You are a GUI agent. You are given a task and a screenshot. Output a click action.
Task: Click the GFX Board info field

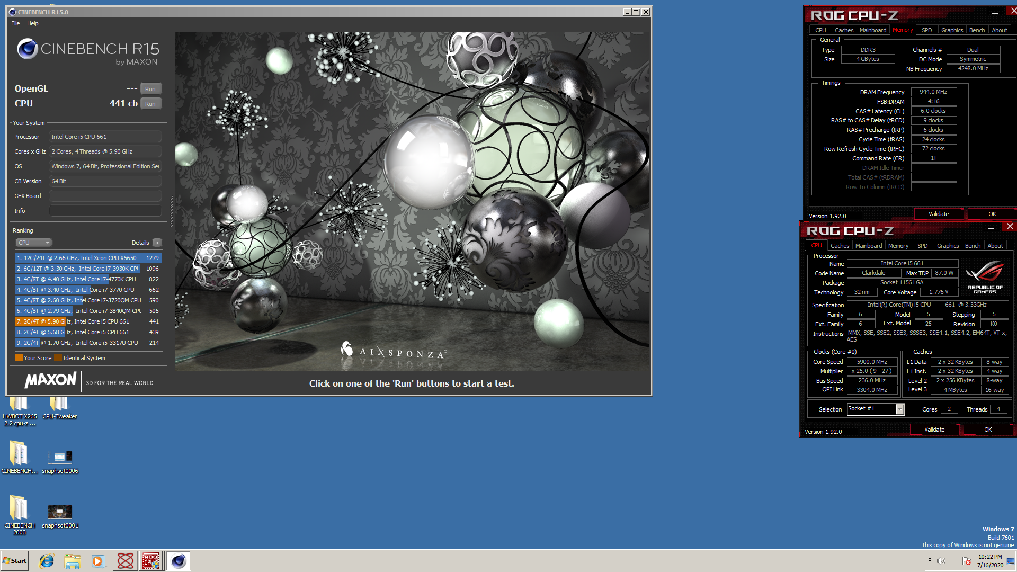(105, 196)
